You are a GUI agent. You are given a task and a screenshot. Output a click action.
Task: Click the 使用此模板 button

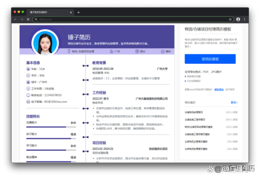210,59
